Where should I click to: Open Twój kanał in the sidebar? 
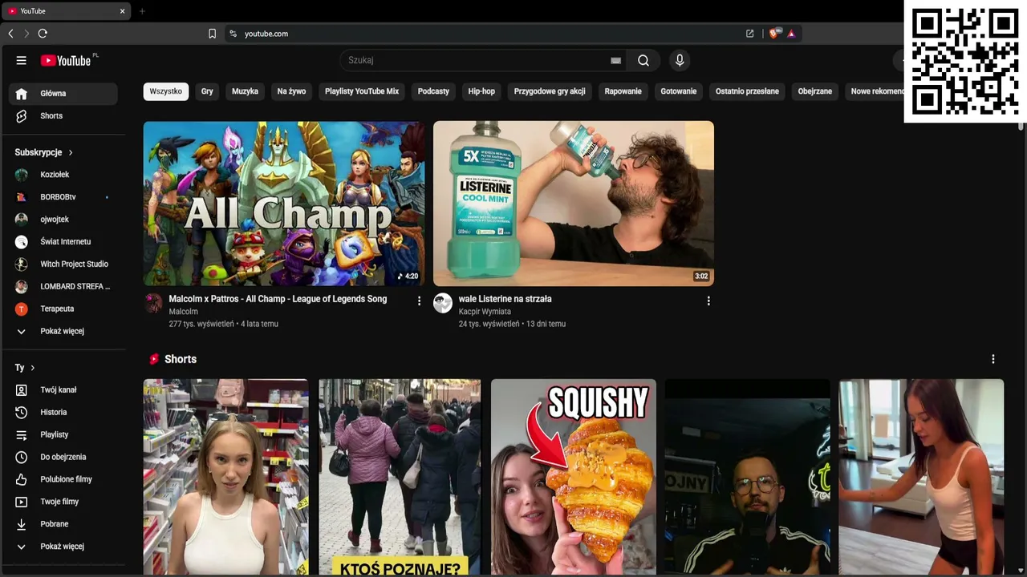[x=63, y=389]
